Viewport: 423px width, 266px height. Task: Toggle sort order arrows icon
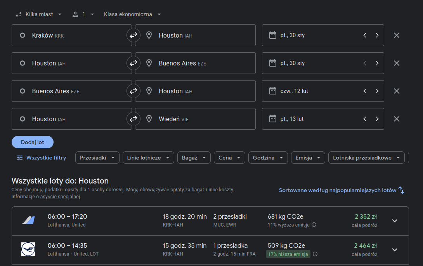click(401, 190)
